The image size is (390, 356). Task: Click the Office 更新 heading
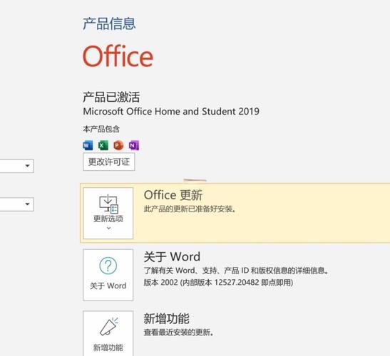[173, 195]
